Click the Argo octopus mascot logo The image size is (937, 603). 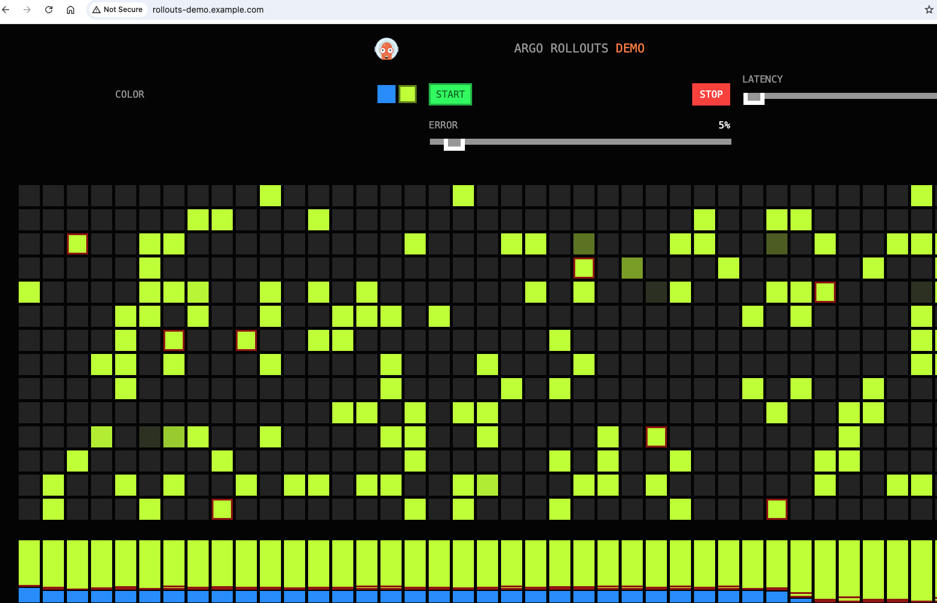(386, 49)
